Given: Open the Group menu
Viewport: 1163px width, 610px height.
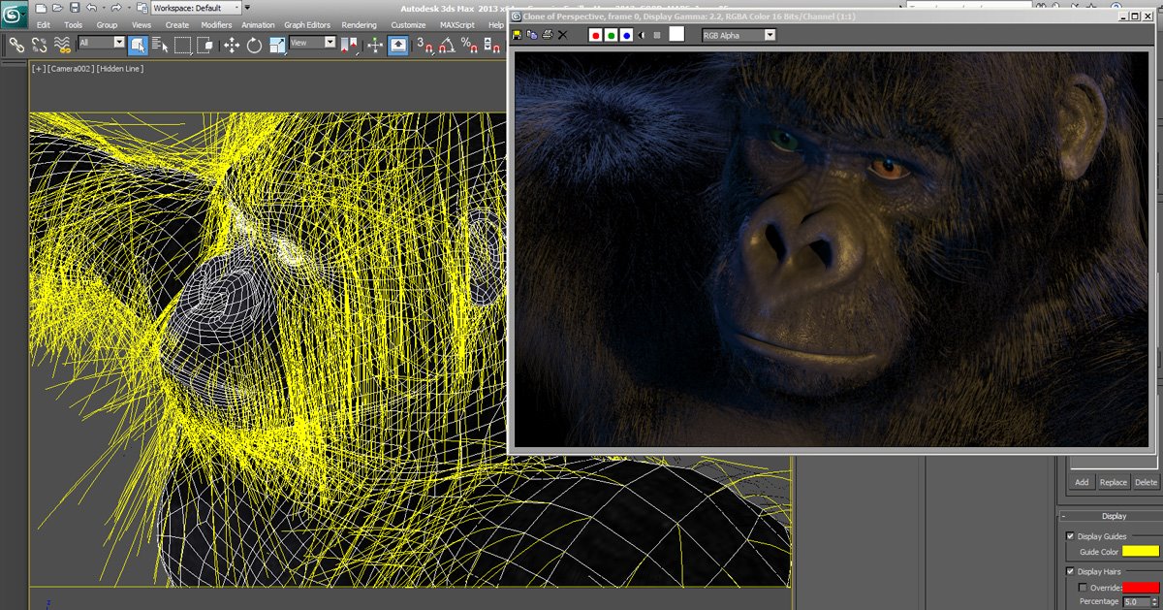Looking at the screenshot, I should (107, 25).
